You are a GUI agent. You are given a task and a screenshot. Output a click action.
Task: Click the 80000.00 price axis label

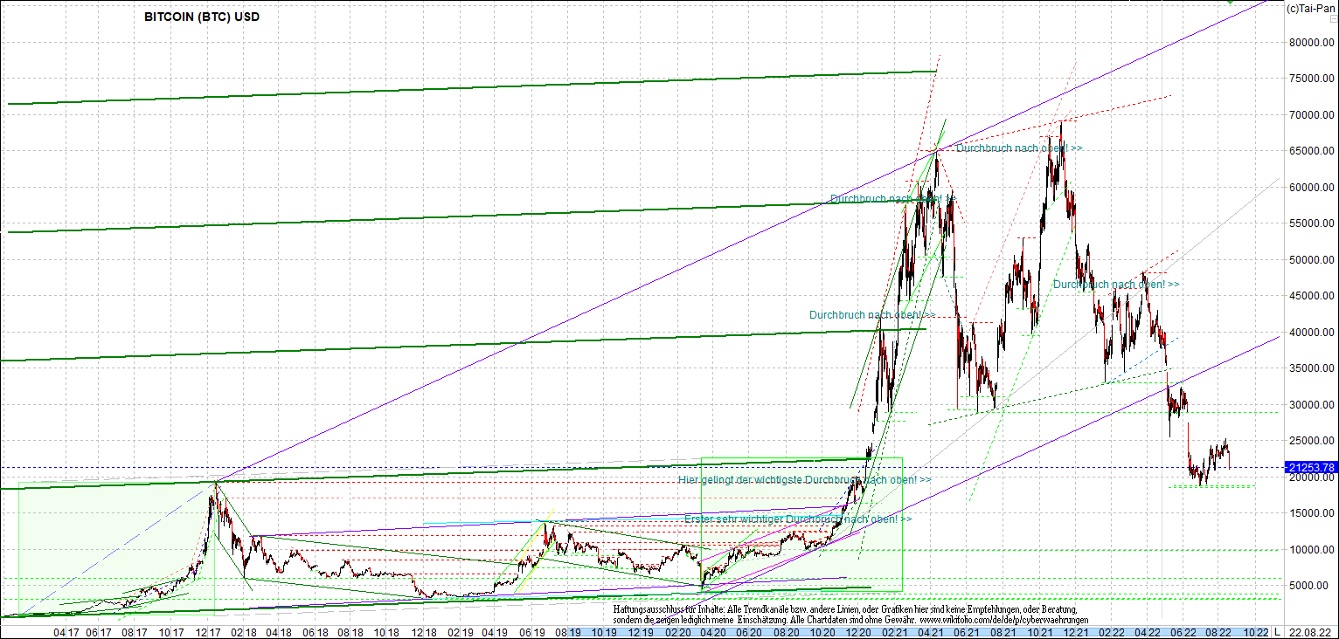1311,42
